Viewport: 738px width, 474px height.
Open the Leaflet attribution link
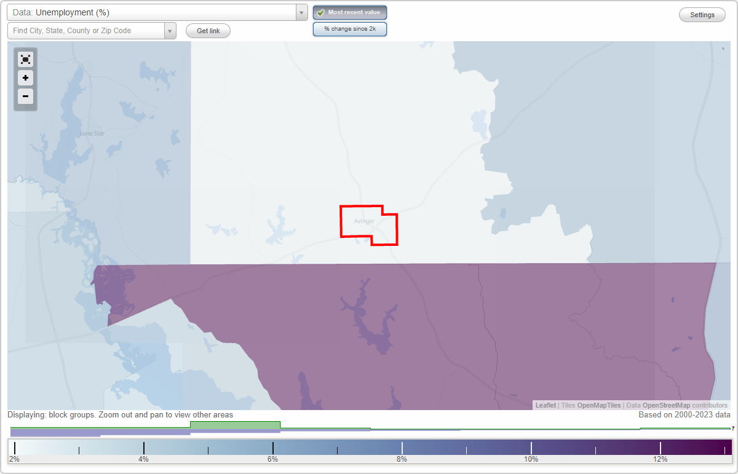(x=546, y=405)
